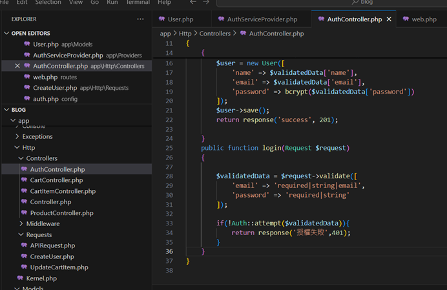Open the Terminal menu
The width and height of the screenshot is (447, 290).
[x=137, y=3]
